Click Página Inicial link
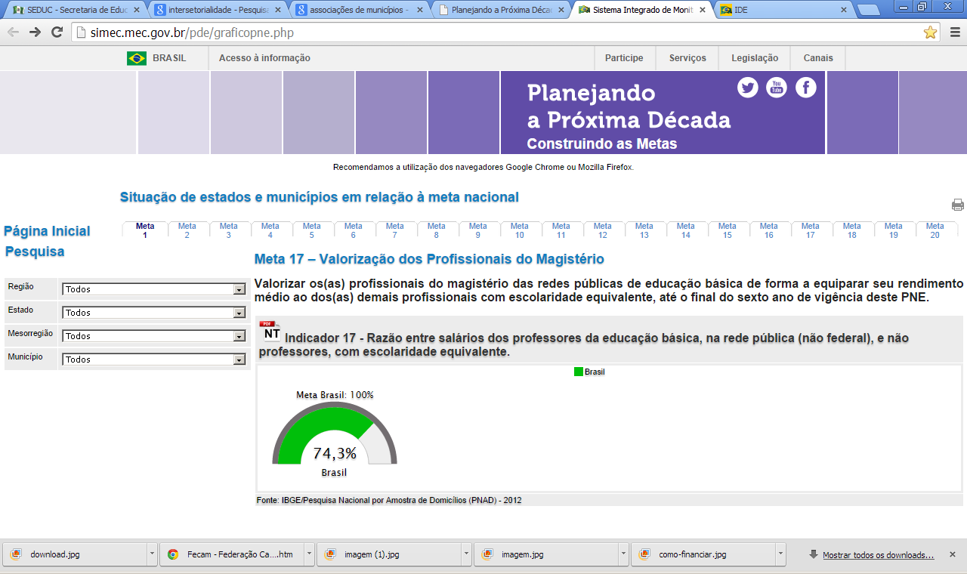The width and height of the screenshot is (967, 574). click(47, 231)
